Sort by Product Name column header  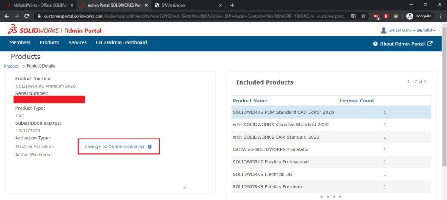(x=250, y=101)
